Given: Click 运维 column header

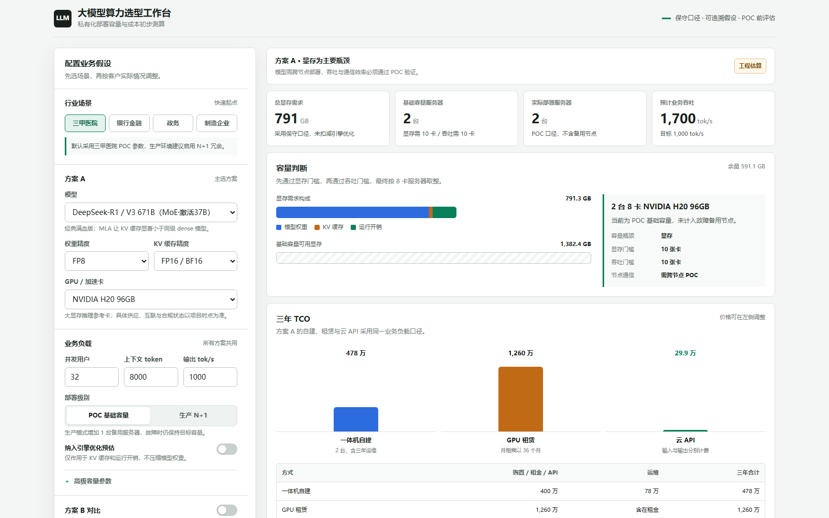Looking at the screenshot, I should pos(653,472).
